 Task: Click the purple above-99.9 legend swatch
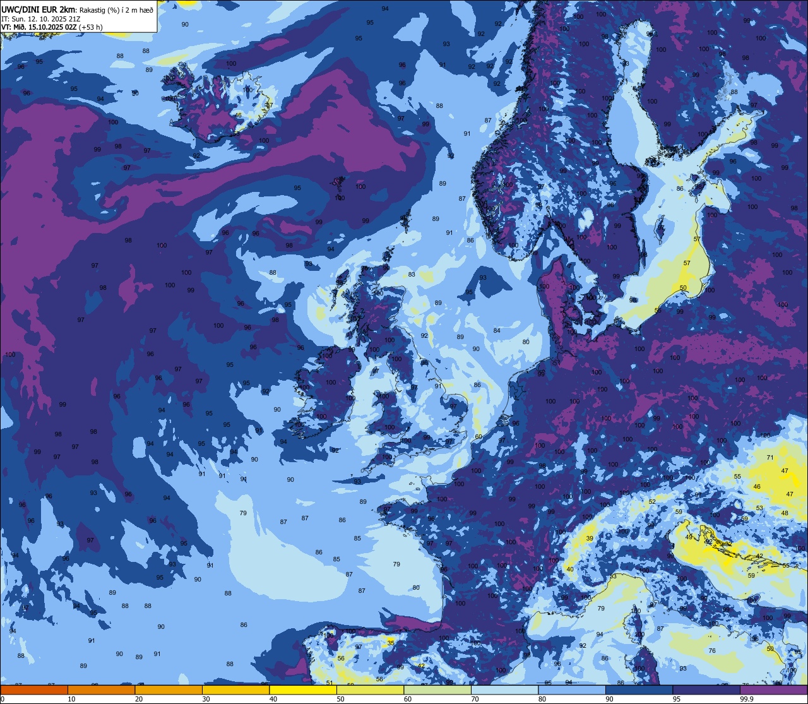point(773,690)
